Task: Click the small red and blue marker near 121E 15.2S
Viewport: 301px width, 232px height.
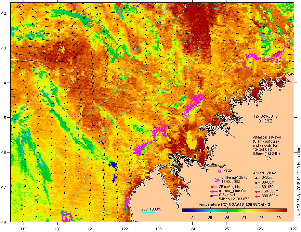Action: pyautogui.click(x=93, y=126)
